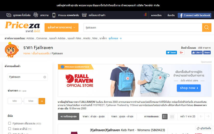
Task: Share via the Google Plus button
Action: 182,53
